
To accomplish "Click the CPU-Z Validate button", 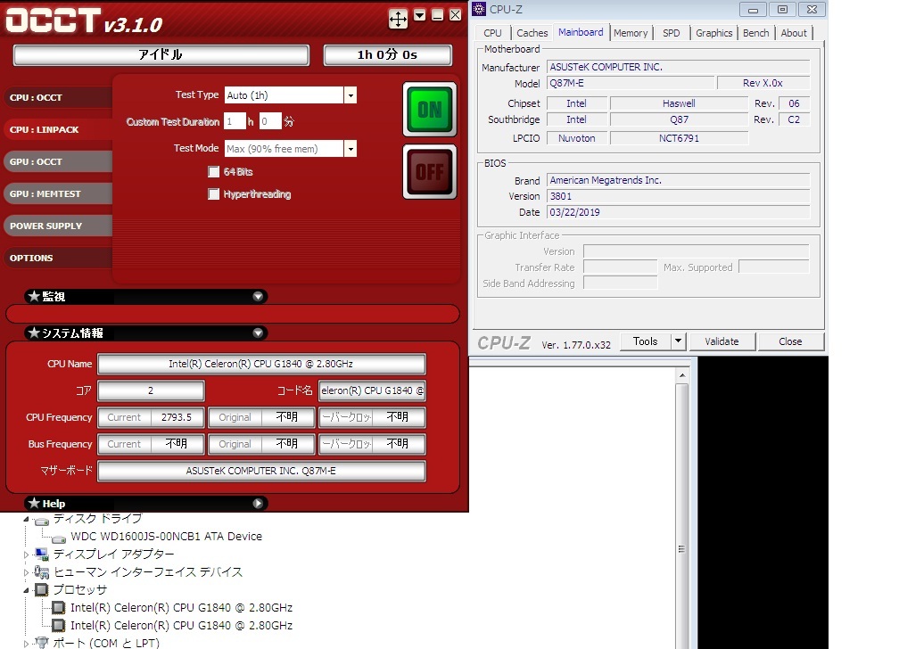I will click(722, 341).
